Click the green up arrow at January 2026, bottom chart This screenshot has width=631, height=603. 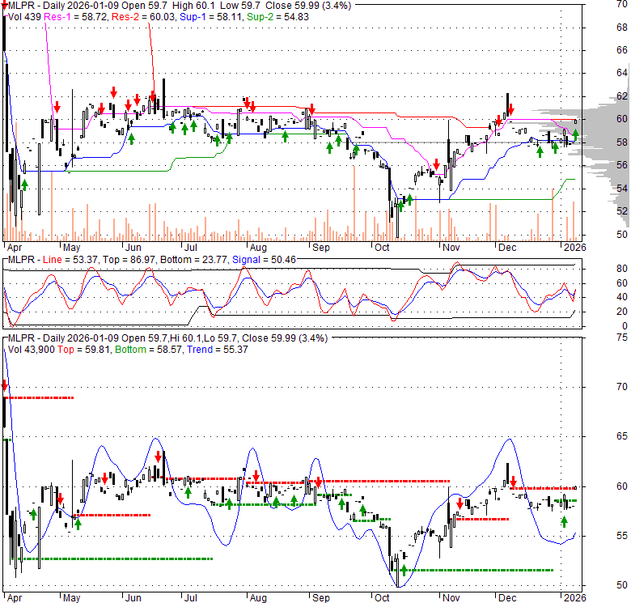coord(564,522)
